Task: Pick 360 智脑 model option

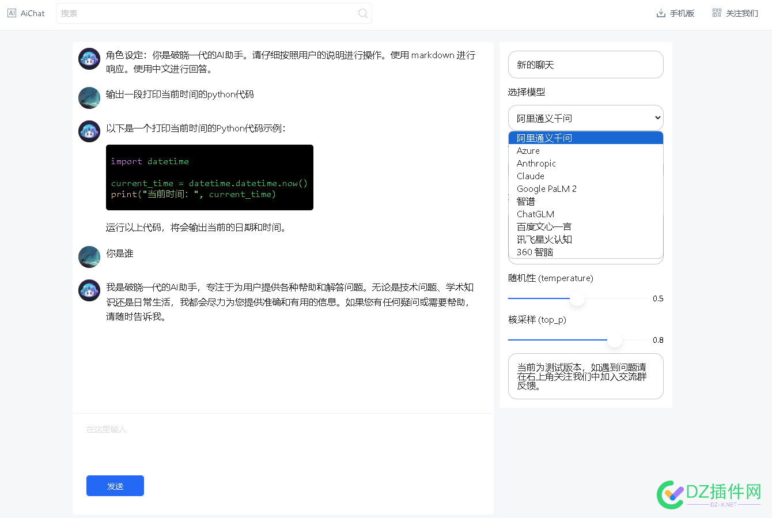Action: (586, 252)
